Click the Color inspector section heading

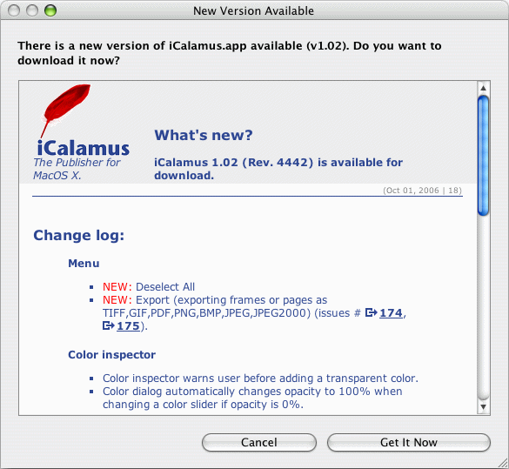[x=112, y=355]
